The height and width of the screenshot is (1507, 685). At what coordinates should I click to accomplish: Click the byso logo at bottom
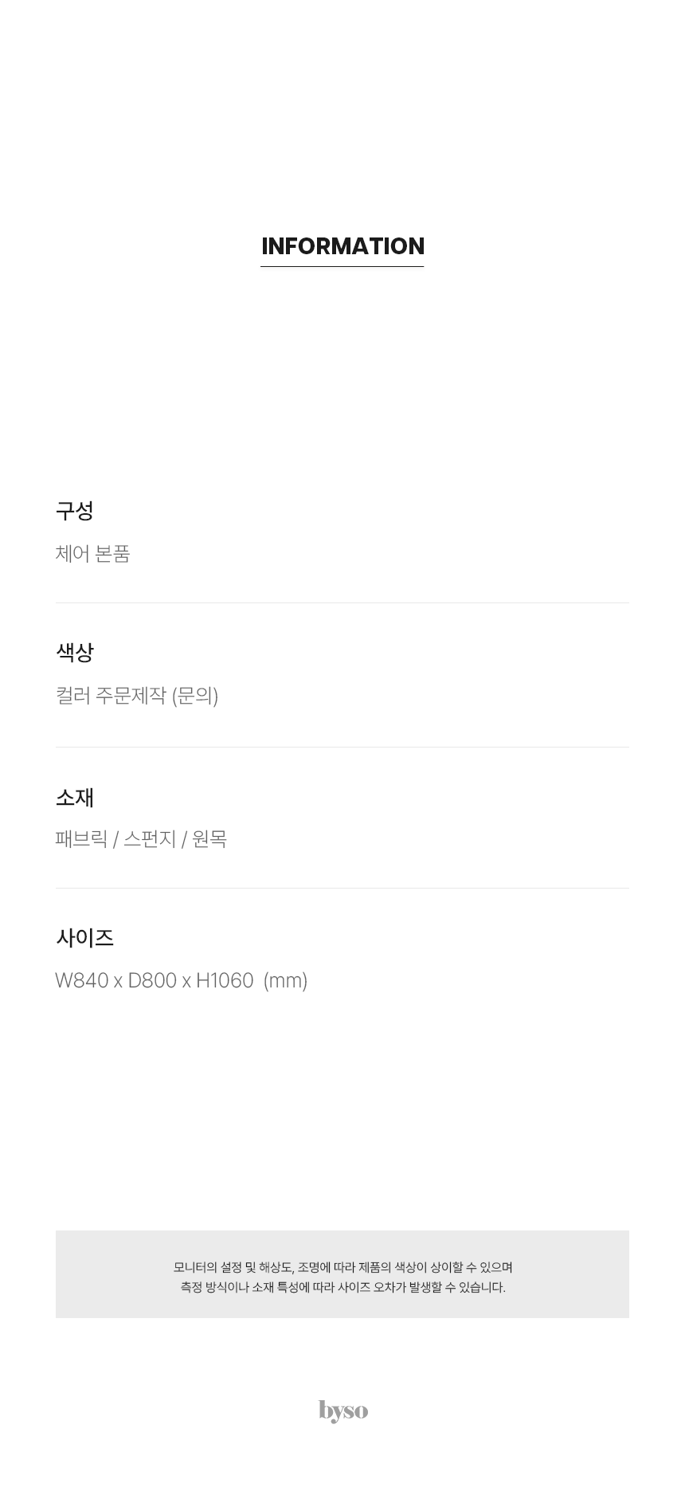343,1411
